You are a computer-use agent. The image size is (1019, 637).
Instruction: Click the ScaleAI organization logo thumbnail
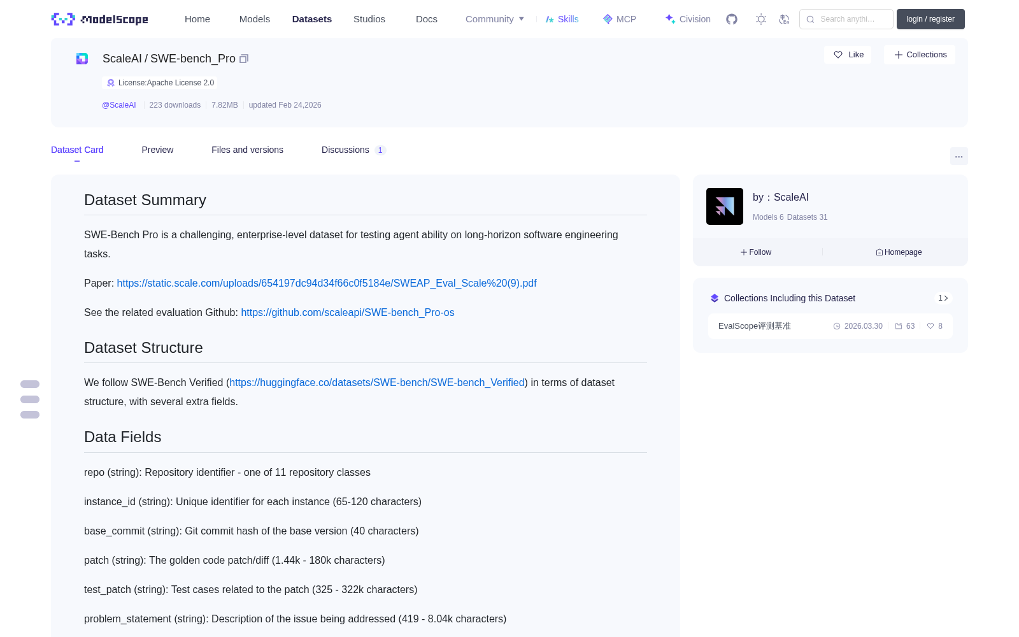(725, 206)
